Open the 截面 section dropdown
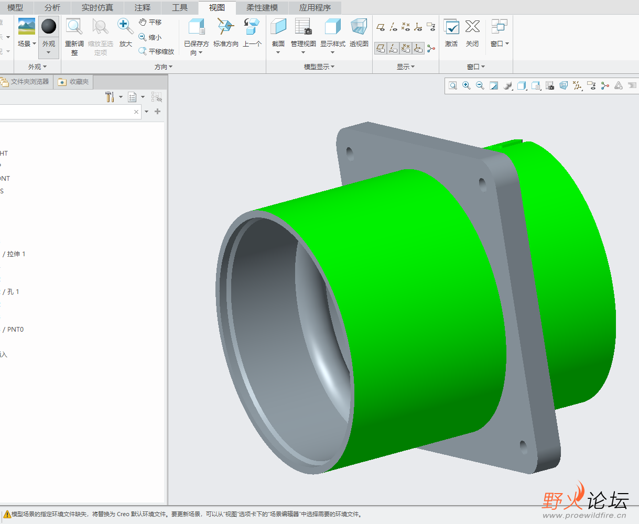639x524 pixels. click(x=278, y=52)
